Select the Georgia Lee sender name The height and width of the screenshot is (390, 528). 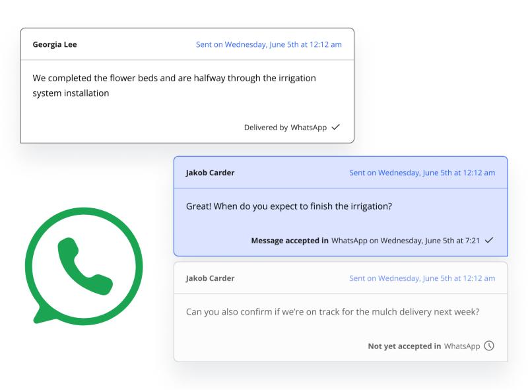point(55,44)
